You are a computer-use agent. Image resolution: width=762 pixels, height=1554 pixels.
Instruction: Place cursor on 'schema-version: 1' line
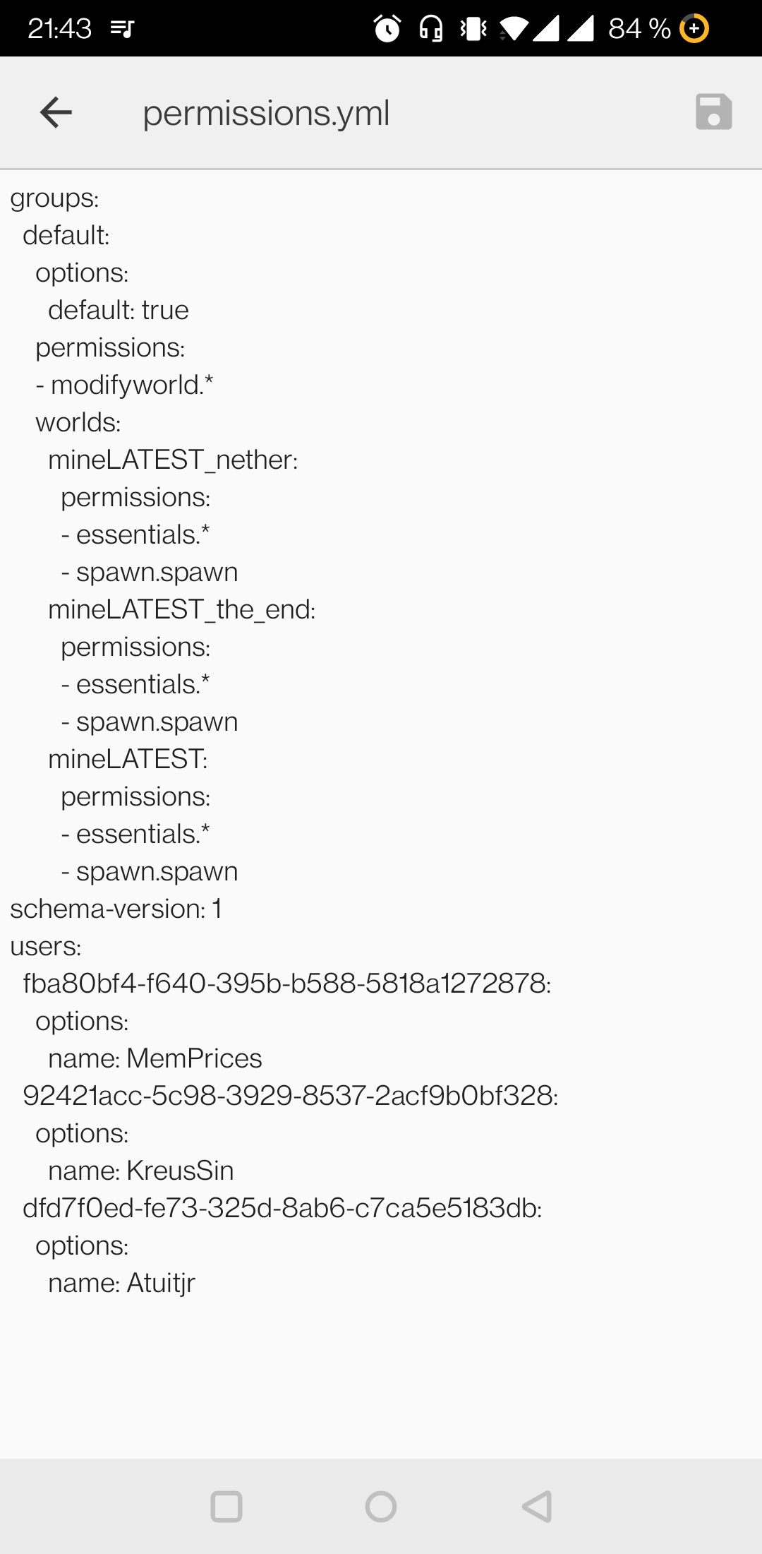click(x=116, y=909)
